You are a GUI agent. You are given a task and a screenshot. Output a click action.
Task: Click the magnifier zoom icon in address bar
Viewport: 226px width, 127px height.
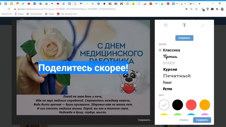point(191,9)
